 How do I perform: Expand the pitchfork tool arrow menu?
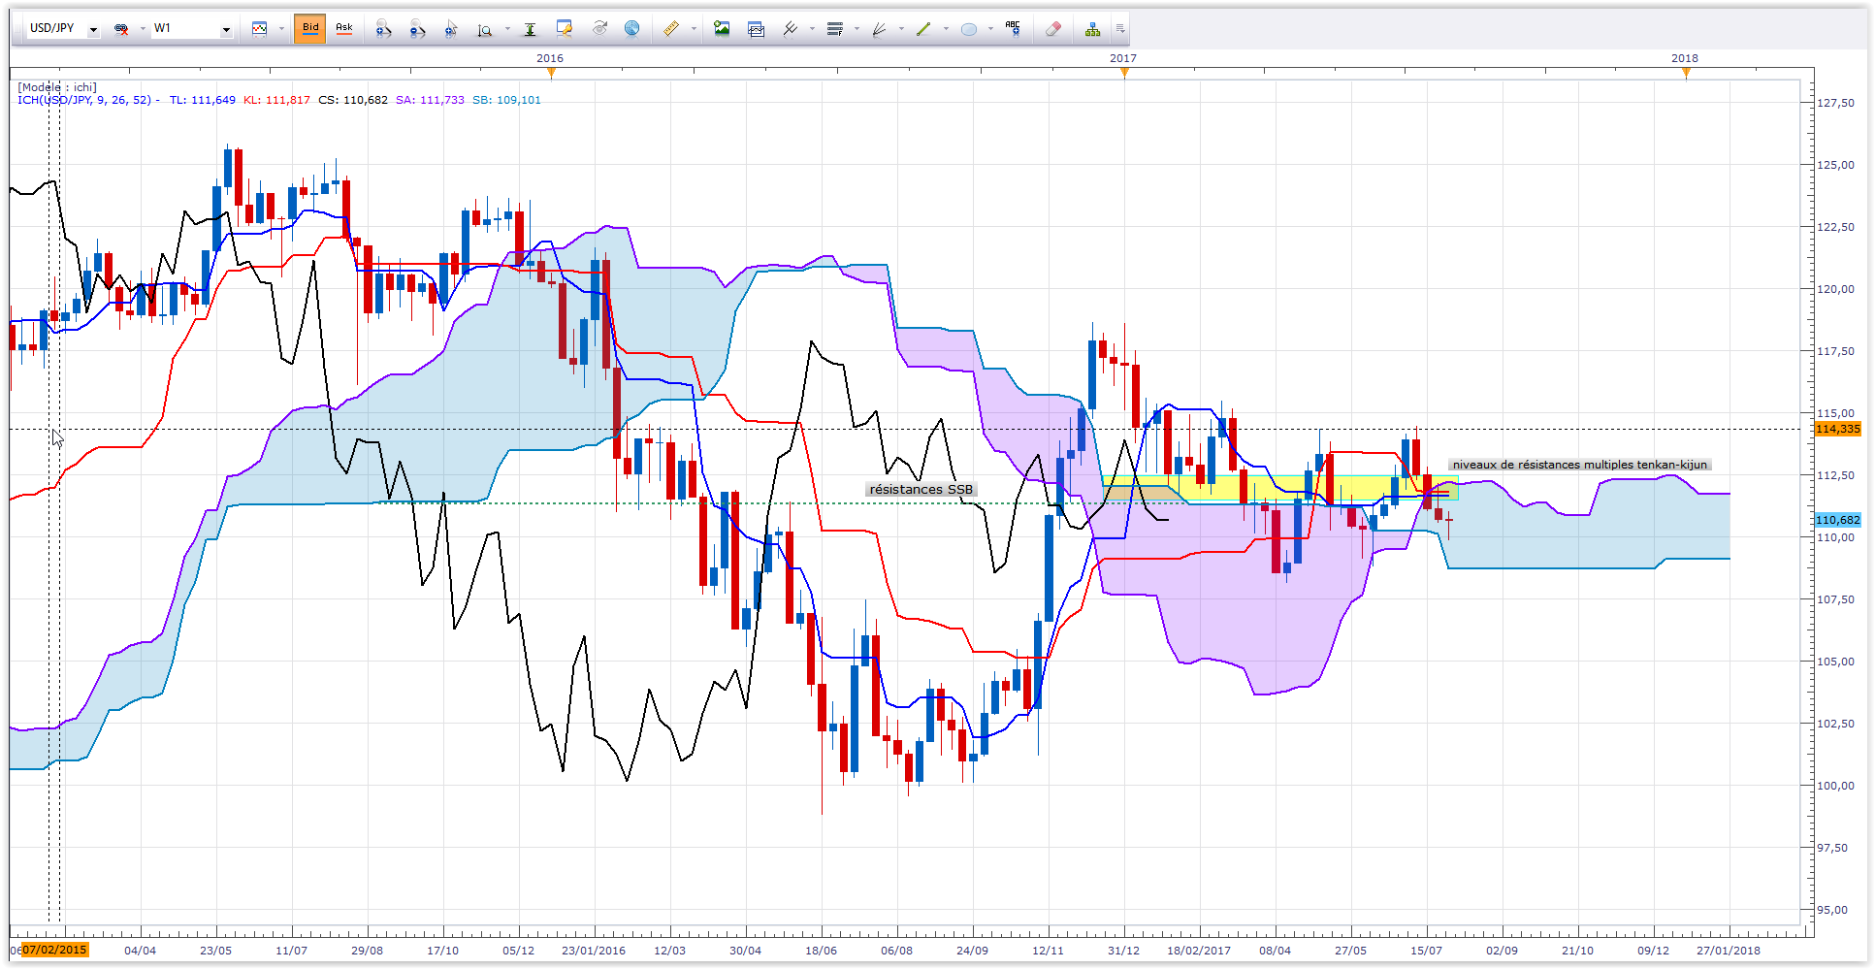pos(813,29)
